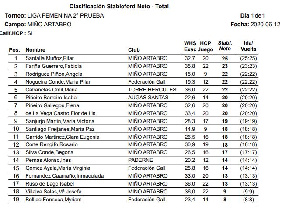This screenshot has height=207, width=282.
Task: Select player name 'Santalla Muñoz,Pilar'
Action: coord(50,58)
